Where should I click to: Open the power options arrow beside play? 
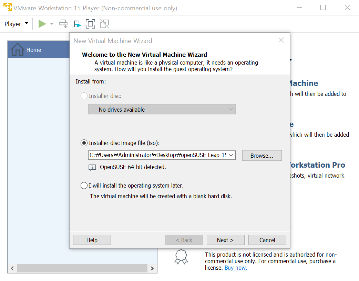pos(52,24)
